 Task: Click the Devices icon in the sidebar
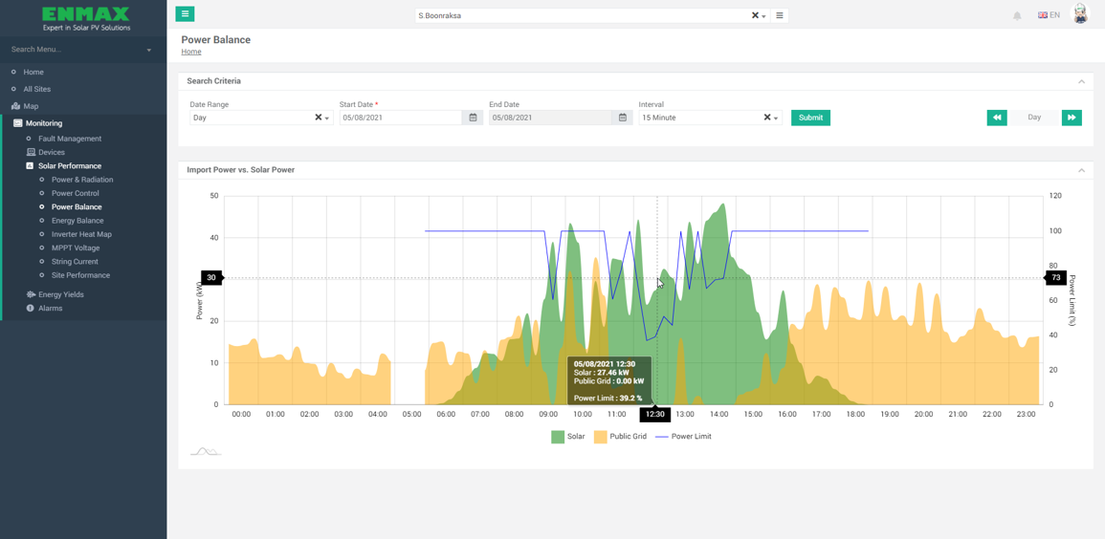(x=31, y=152)
